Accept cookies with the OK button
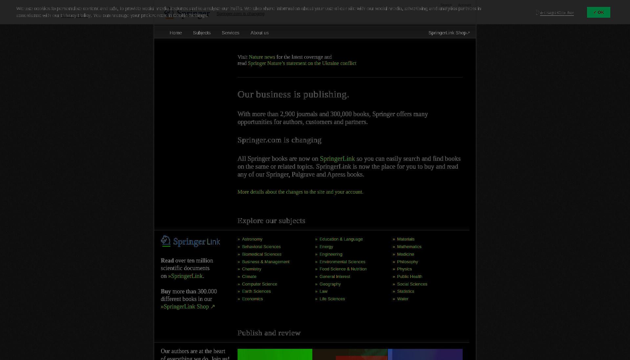The height and width of the screenshot is (360, 630). [598, 12]
